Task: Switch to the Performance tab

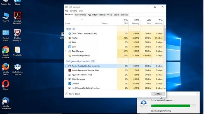Action: pyautogui.click(x=81, y=15)
